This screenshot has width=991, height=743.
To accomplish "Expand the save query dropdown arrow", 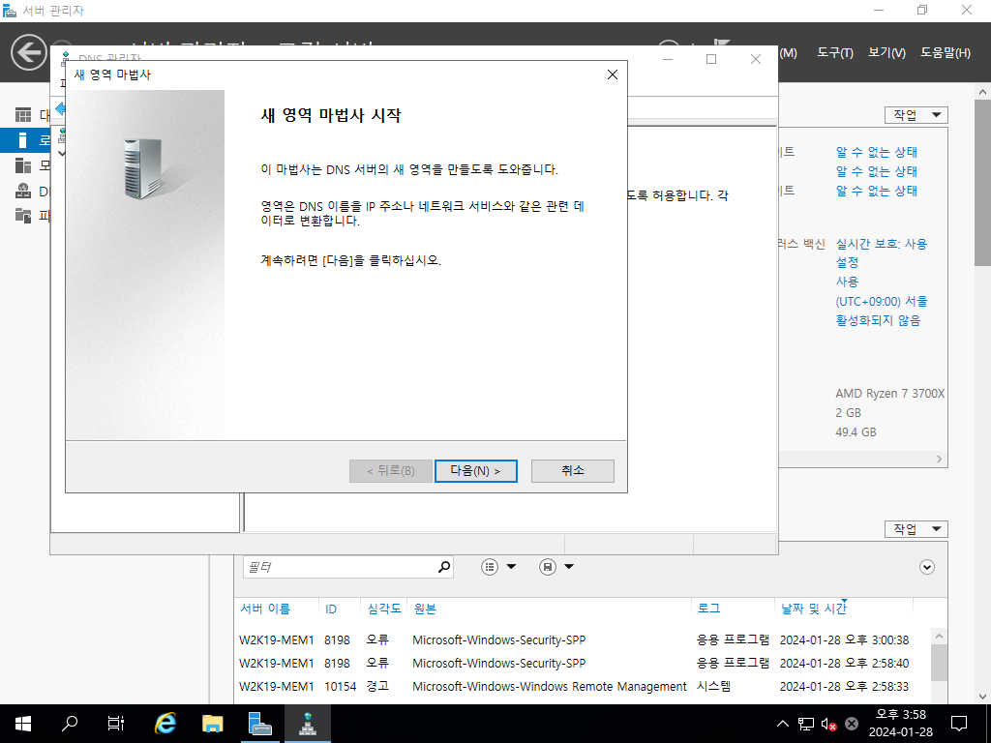I will tap(569, 567).
